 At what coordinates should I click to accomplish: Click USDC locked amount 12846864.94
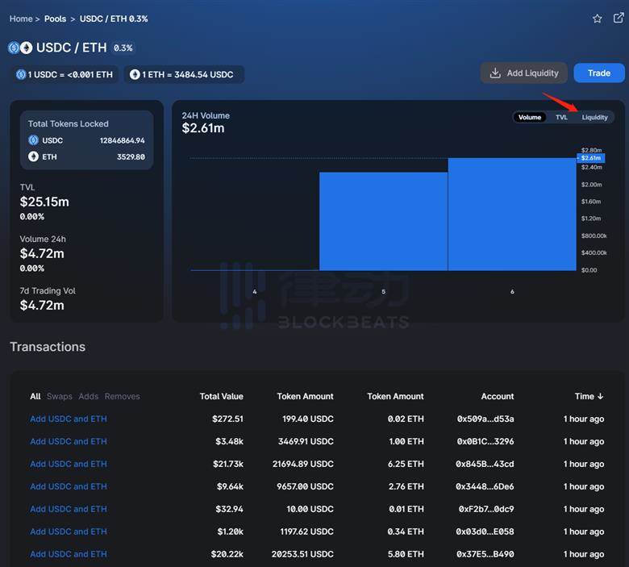click(123, 140)
